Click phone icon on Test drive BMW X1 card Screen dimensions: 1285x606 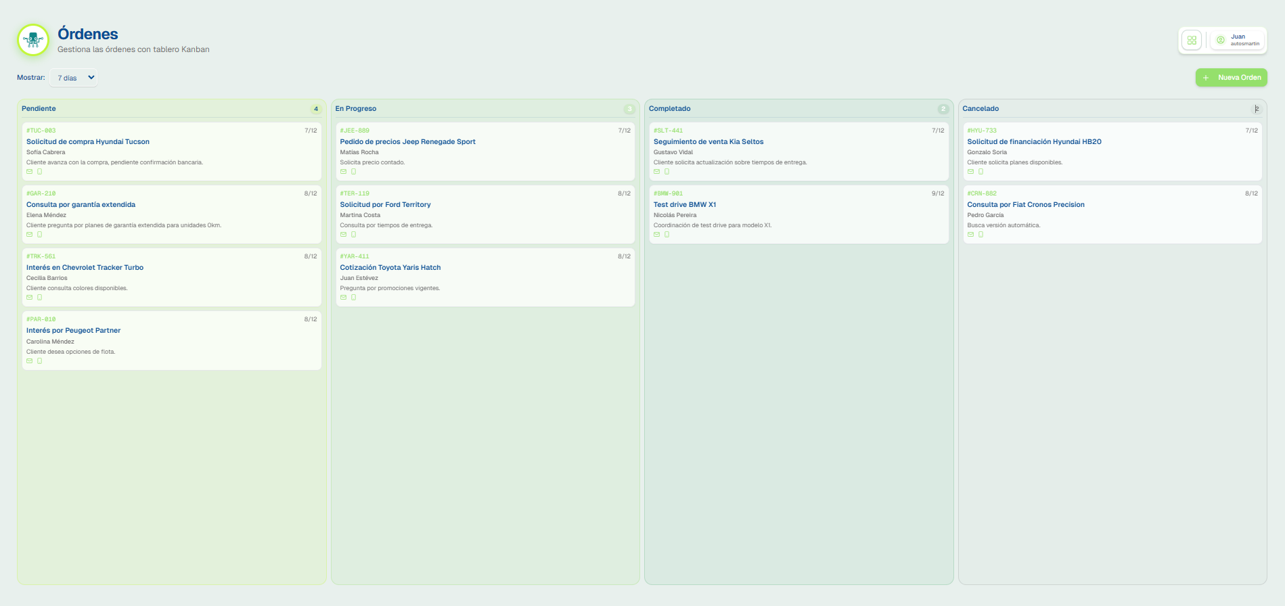[x=667, y=235]
